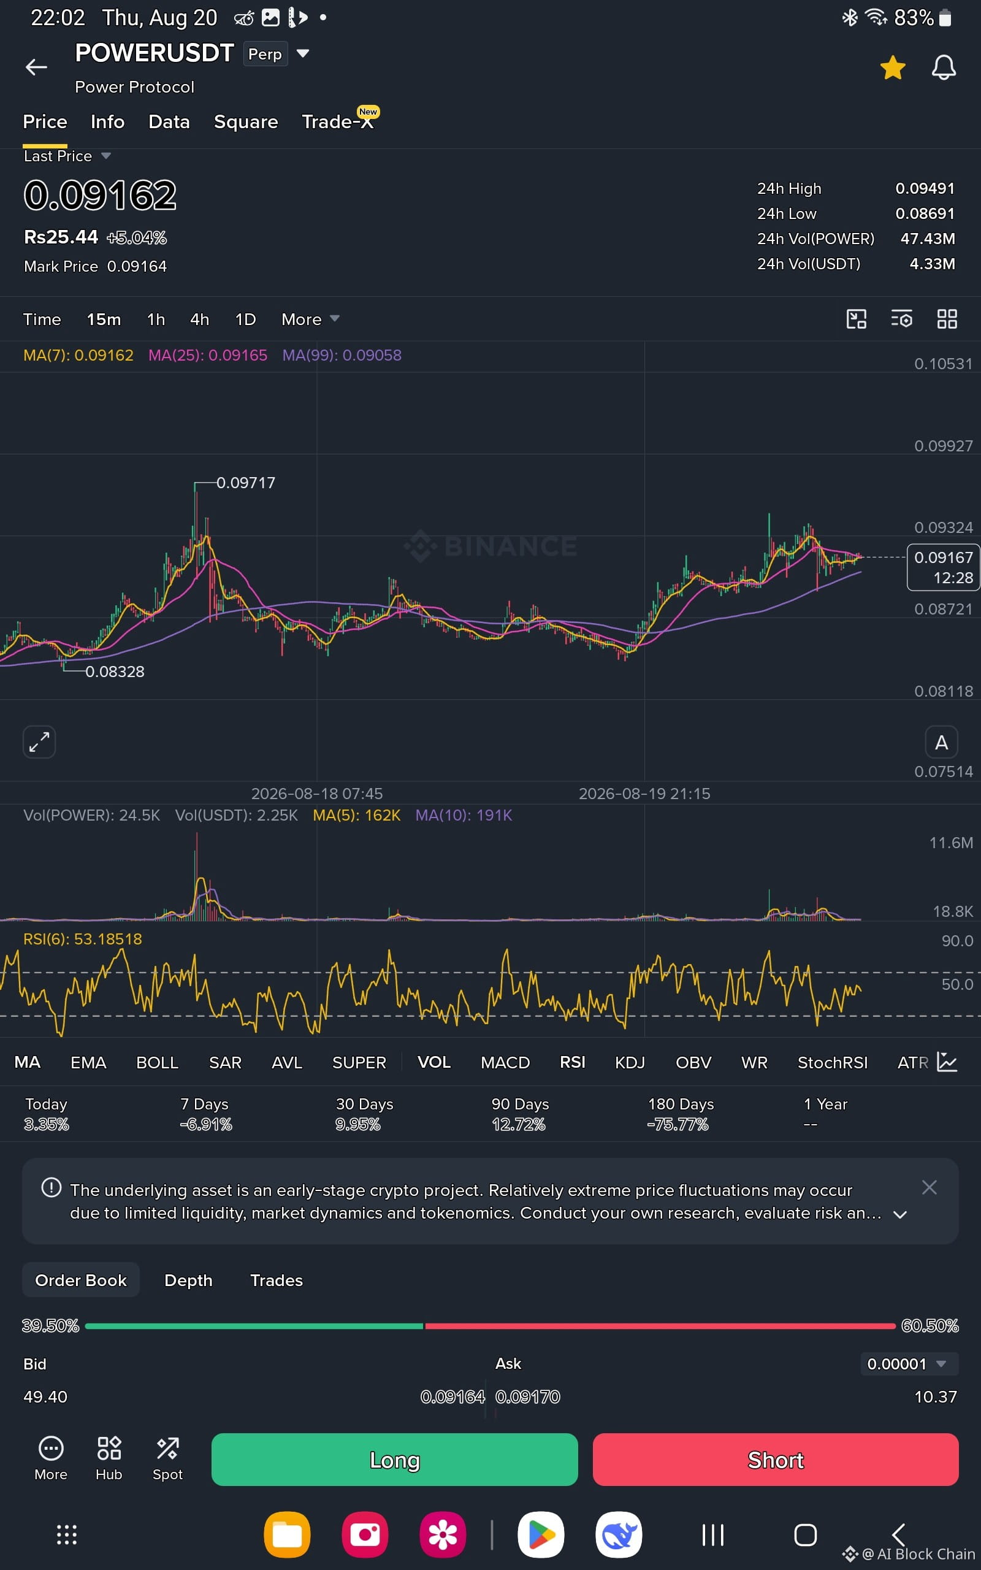Open price alert bell icon
The height and width of the screenshot is (1570, 981).
point(944,67)
